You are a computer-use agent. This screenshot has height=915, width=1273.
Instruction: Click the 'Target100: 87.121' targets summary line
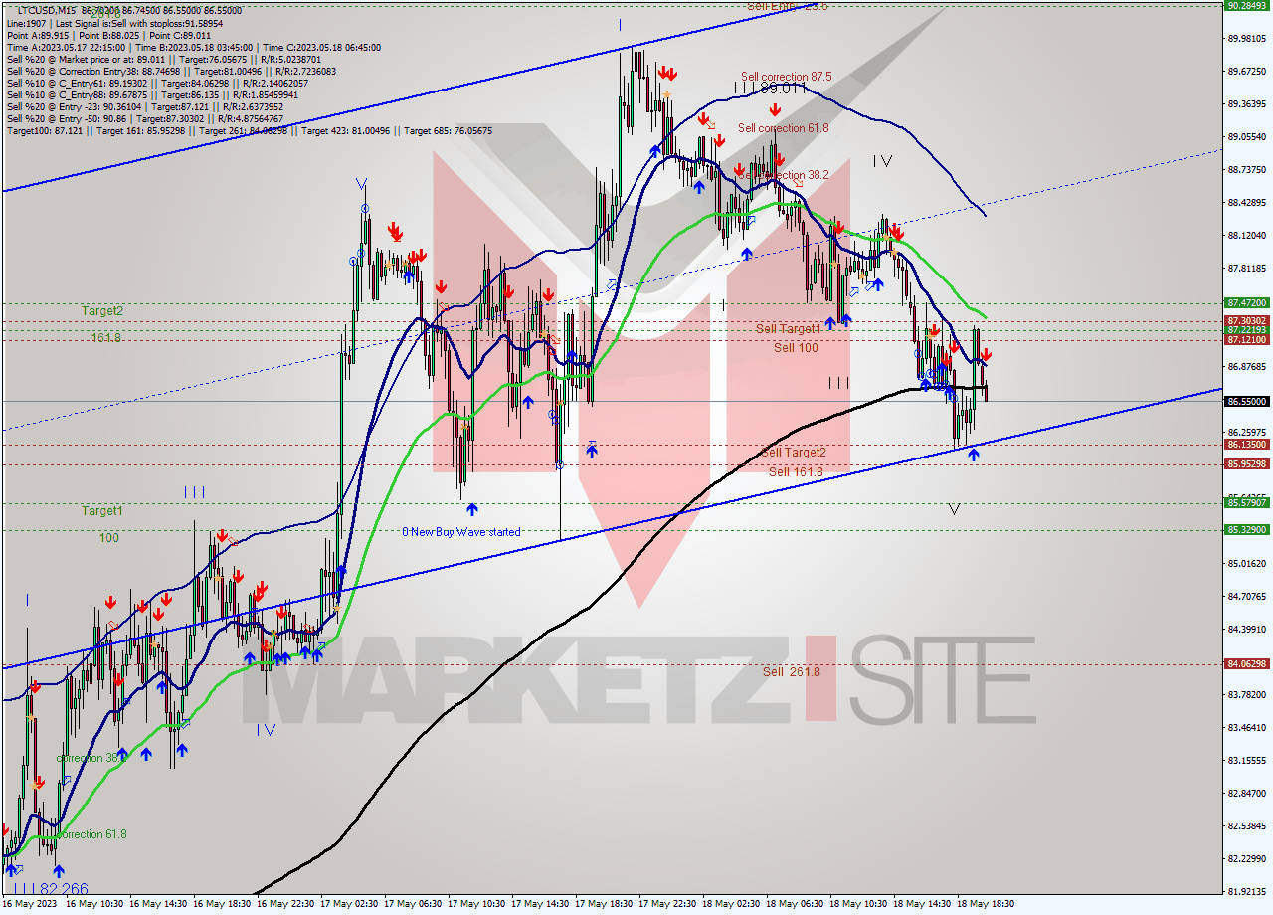[250, 130]
